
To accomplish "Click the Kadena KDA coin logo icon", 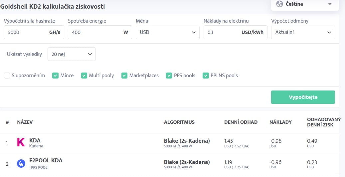I will [21, 143].
